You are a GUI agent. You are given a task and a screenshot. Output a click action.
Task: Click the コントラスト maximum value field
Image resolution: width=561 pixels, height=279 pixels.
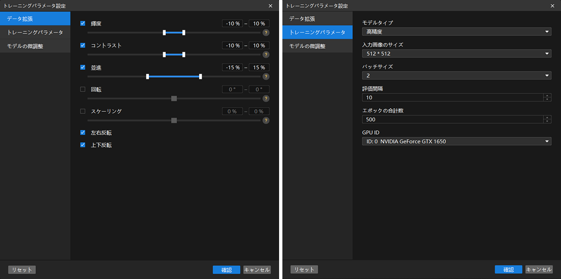point(259,46)
